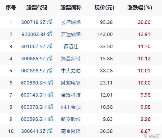This screenshot has height=140, width=162.
Task: Click stock name 德迈仕
Action: [71, 46]
